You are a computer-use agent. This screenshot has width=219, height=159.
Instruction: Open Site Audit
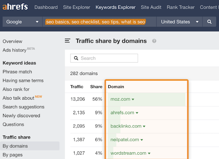pos(151,7)
